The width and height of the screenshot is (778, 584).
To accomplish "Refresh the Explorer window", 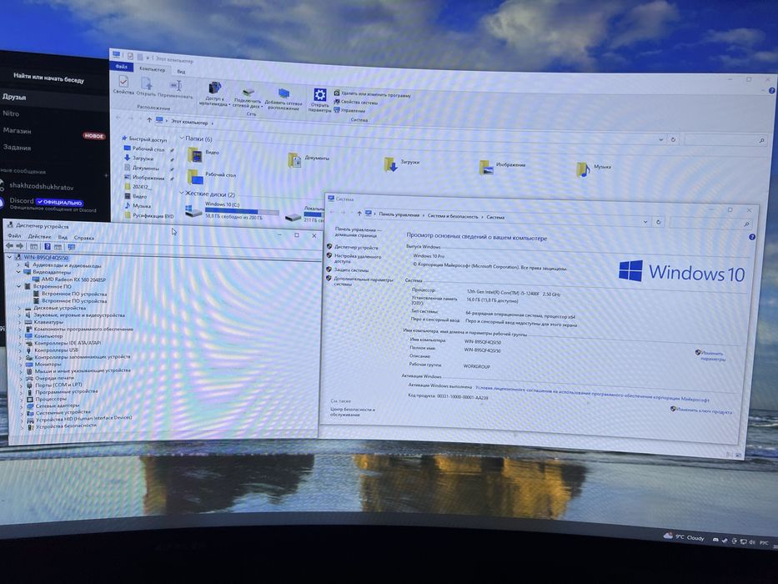I will coord(673,139).
